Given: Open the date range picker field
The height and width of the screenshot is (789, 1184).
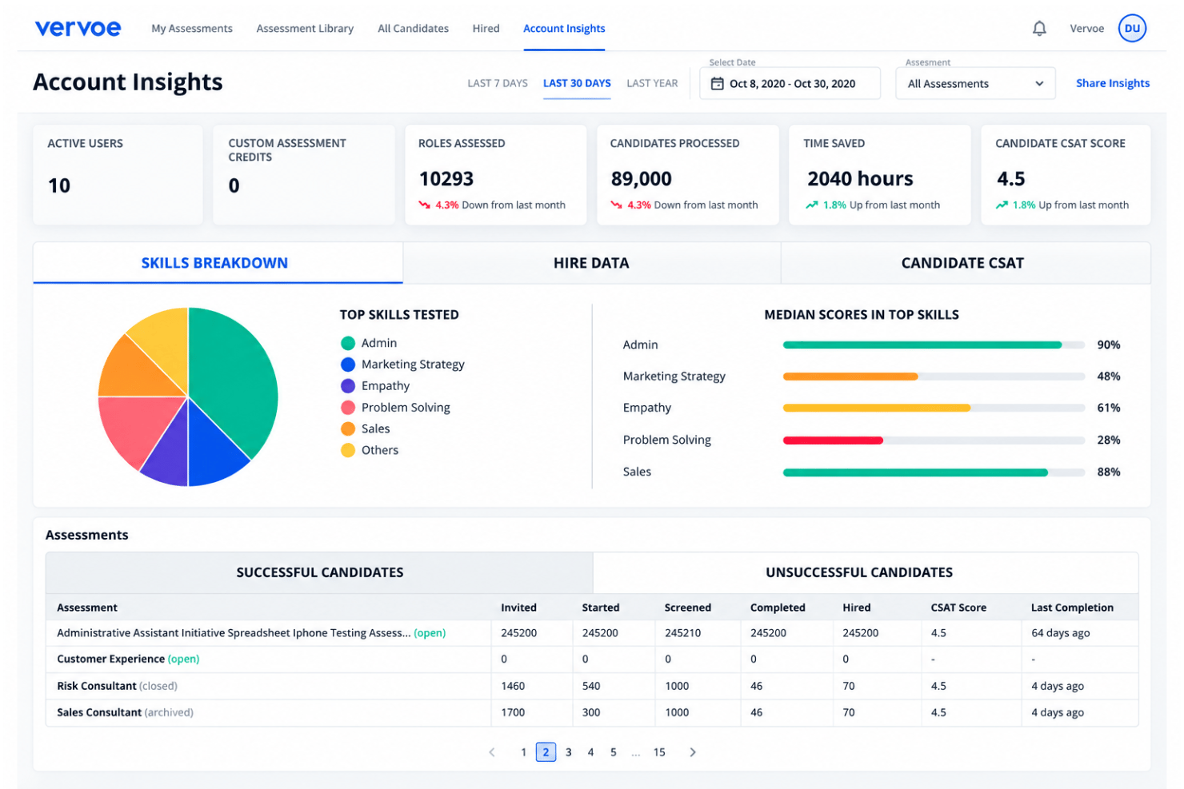Looking at the screenshot, I should point(790,83).
